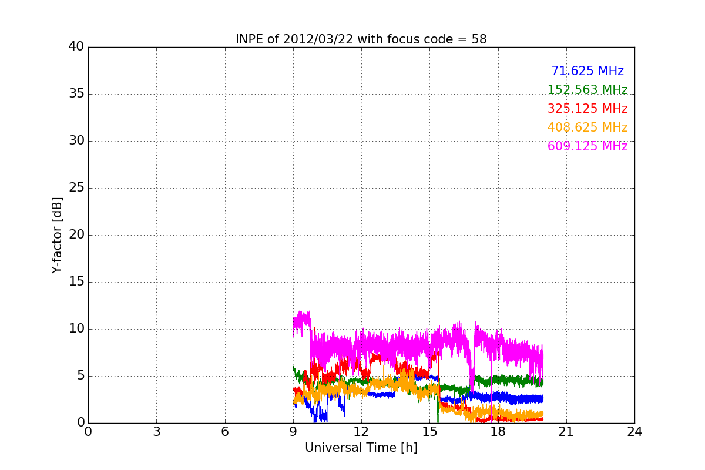Click the x-axis tick label 18
Image resolution: width=705 pixels, height=470 pixels.
[498, 432]
